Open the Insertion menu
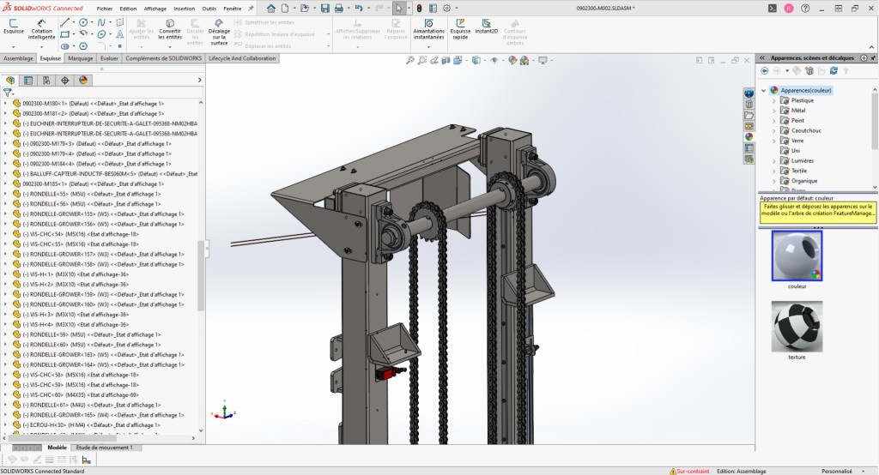Image resolution: width=879 pixels, height=475 pixels. tap(184, 8)
